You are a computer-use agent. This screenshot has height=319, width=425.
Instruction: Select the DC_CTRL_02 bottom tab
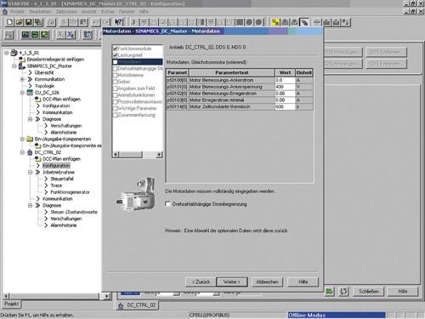tap(138, 305)
